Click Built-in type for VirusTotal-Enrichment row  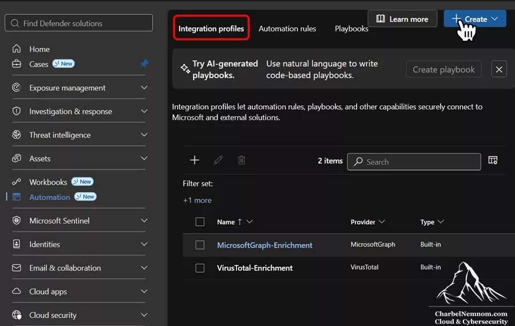click(x=430, y=267)
